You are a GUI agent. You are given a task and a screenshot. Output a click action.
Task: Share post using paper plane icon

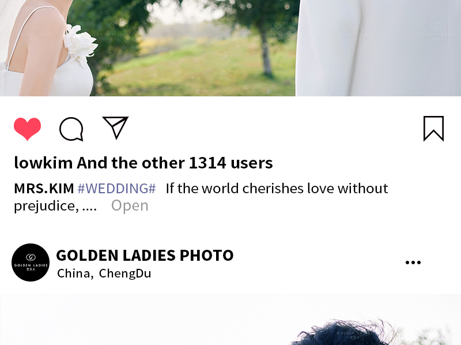pos(115,127)
